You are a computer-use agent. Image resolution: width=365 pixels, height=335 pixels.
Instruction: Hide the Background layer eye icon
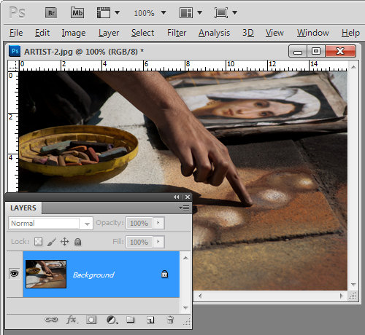point(14,274)
